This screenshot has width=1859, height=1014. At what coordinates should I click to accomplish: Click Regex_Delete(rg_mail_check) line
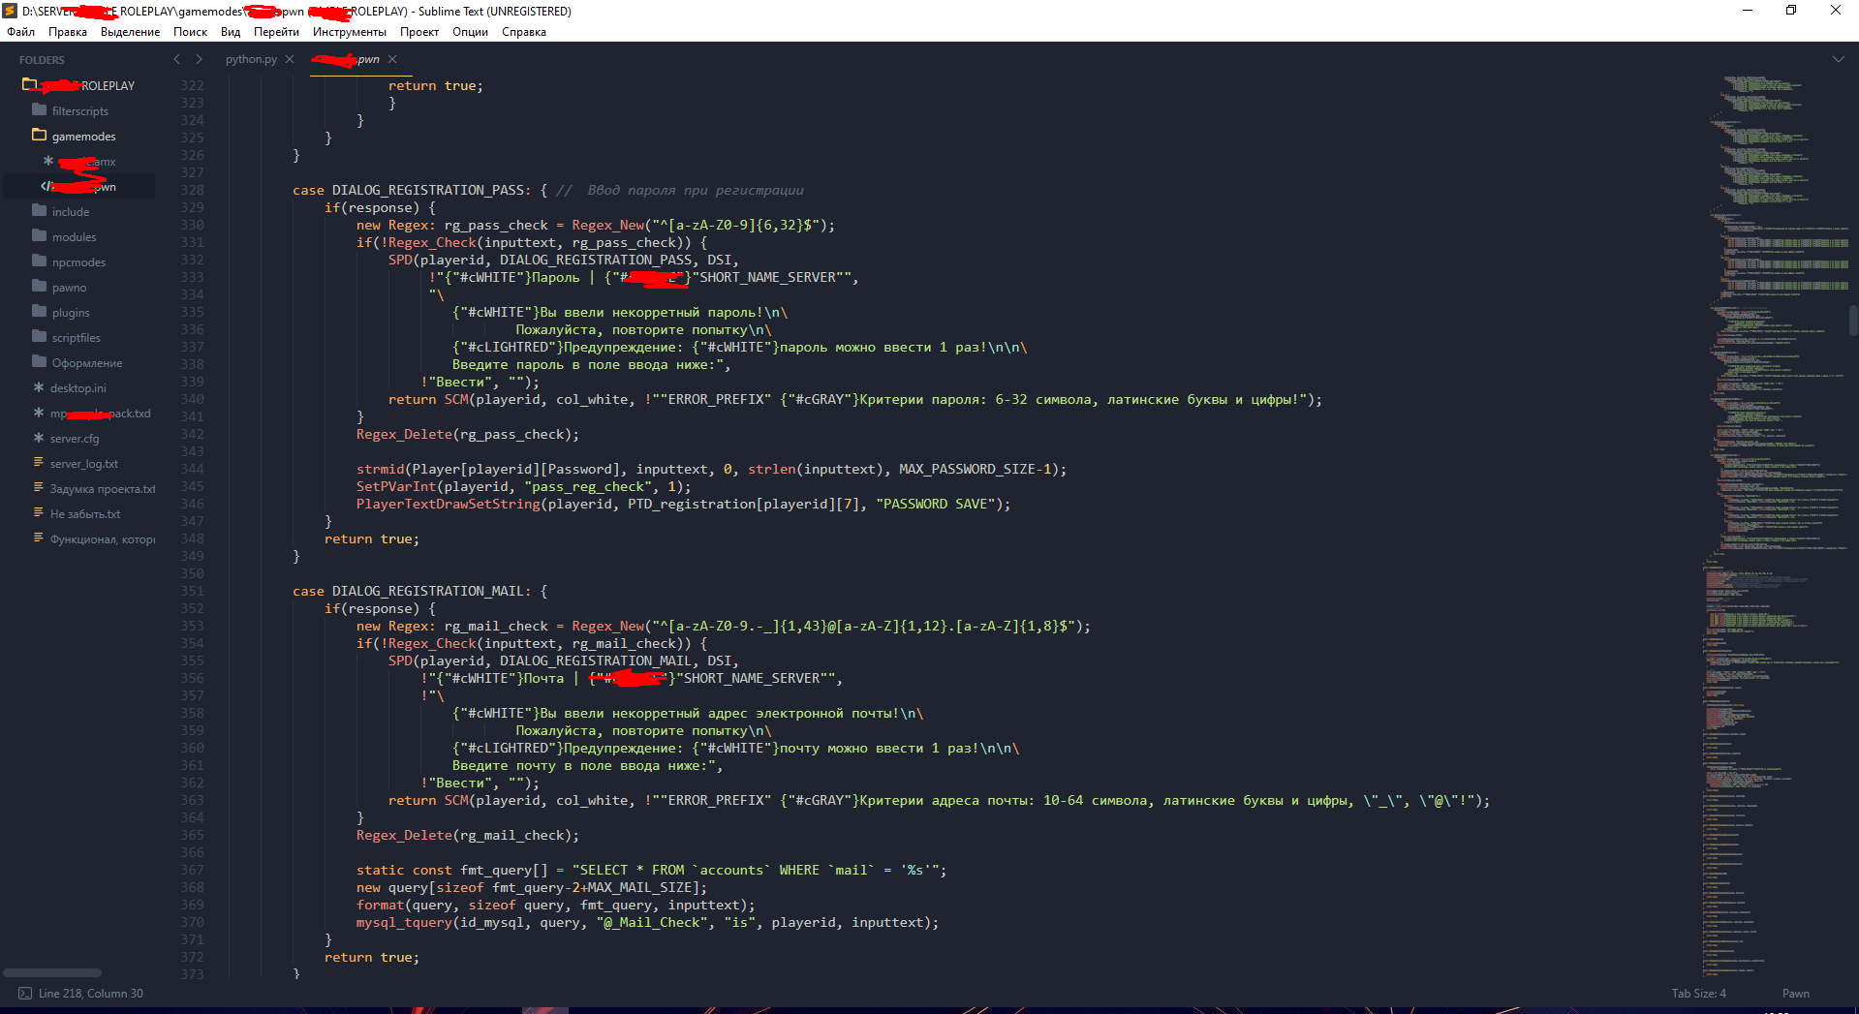(467, 835)
